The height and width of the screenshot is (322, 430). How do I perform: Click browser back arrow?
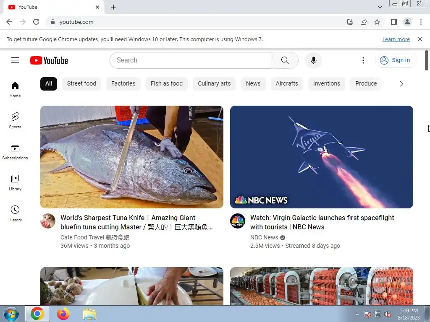tap(9, 22)
